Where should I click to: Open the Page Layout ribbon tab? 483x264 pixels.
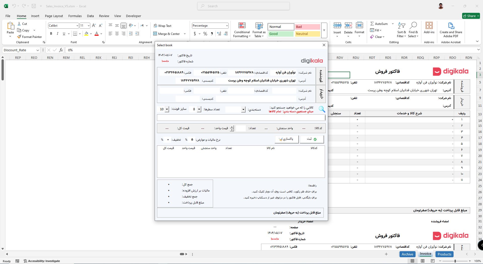tap(54, 16)
